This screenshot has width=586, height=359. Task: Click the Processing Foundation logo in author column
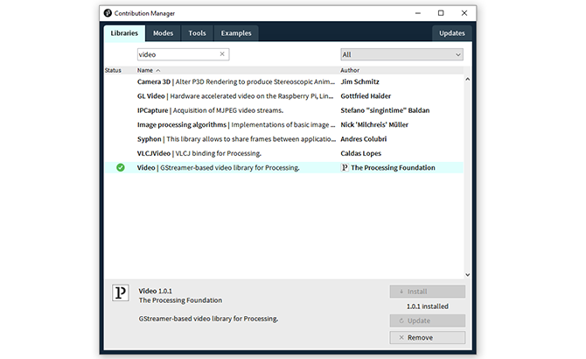point(344,167)
